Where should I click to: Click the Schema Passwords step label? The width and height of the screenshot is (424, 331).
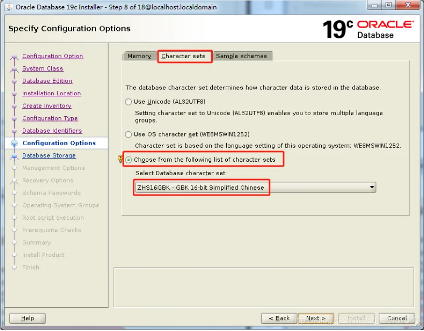pyautogui.click(x=51, y=193)
